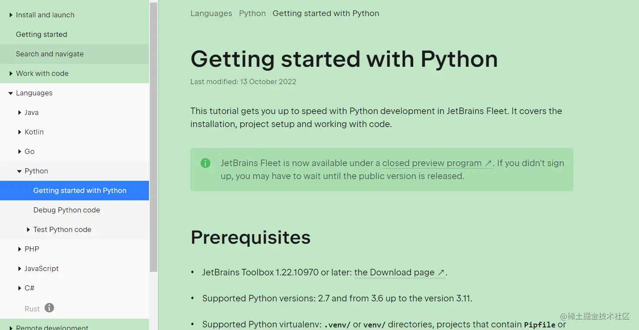Open the Getting started sidebar page
Screen dimensions: 639x330
pos(42,34)
